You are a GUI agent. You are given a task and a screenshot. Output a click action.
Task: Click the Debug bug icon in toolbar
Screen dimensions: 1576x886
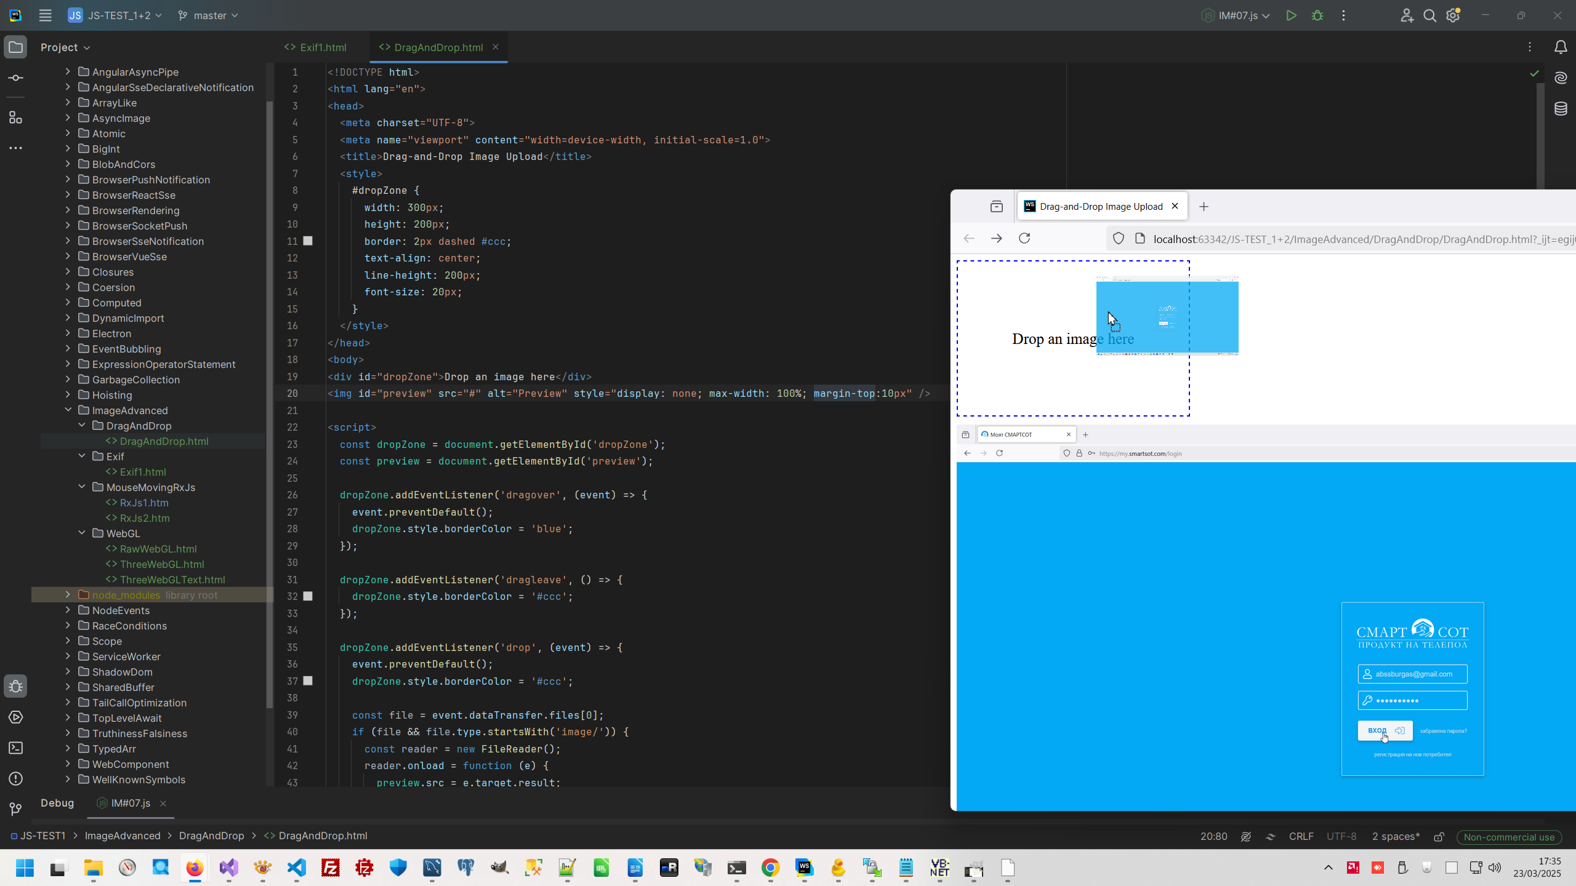coord(1317,15)
